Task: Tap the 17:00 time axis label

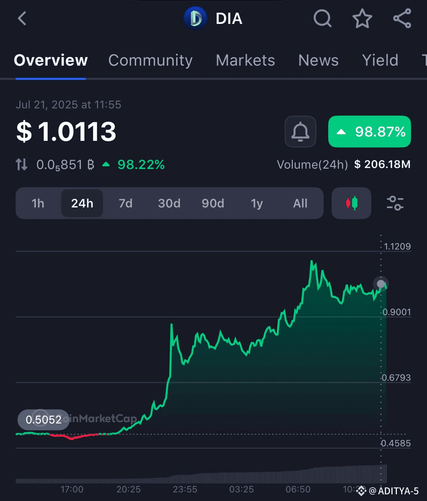Action: [72, 489]
